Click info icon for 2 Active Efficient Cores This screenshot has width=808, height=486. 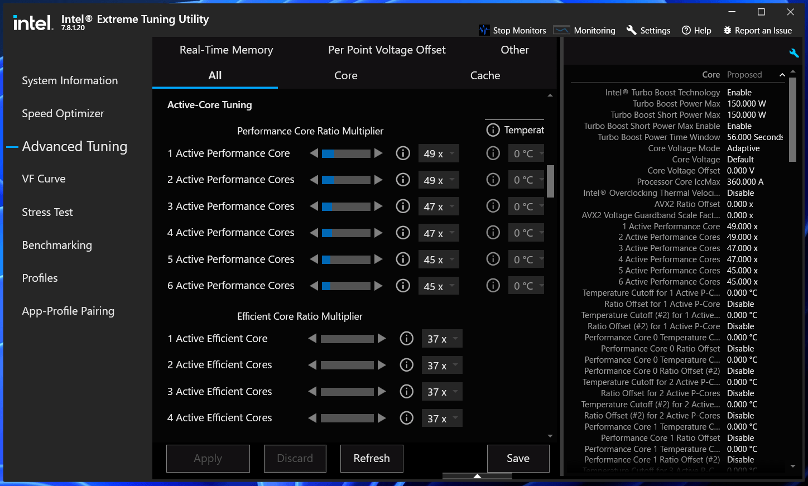[407, 365]
